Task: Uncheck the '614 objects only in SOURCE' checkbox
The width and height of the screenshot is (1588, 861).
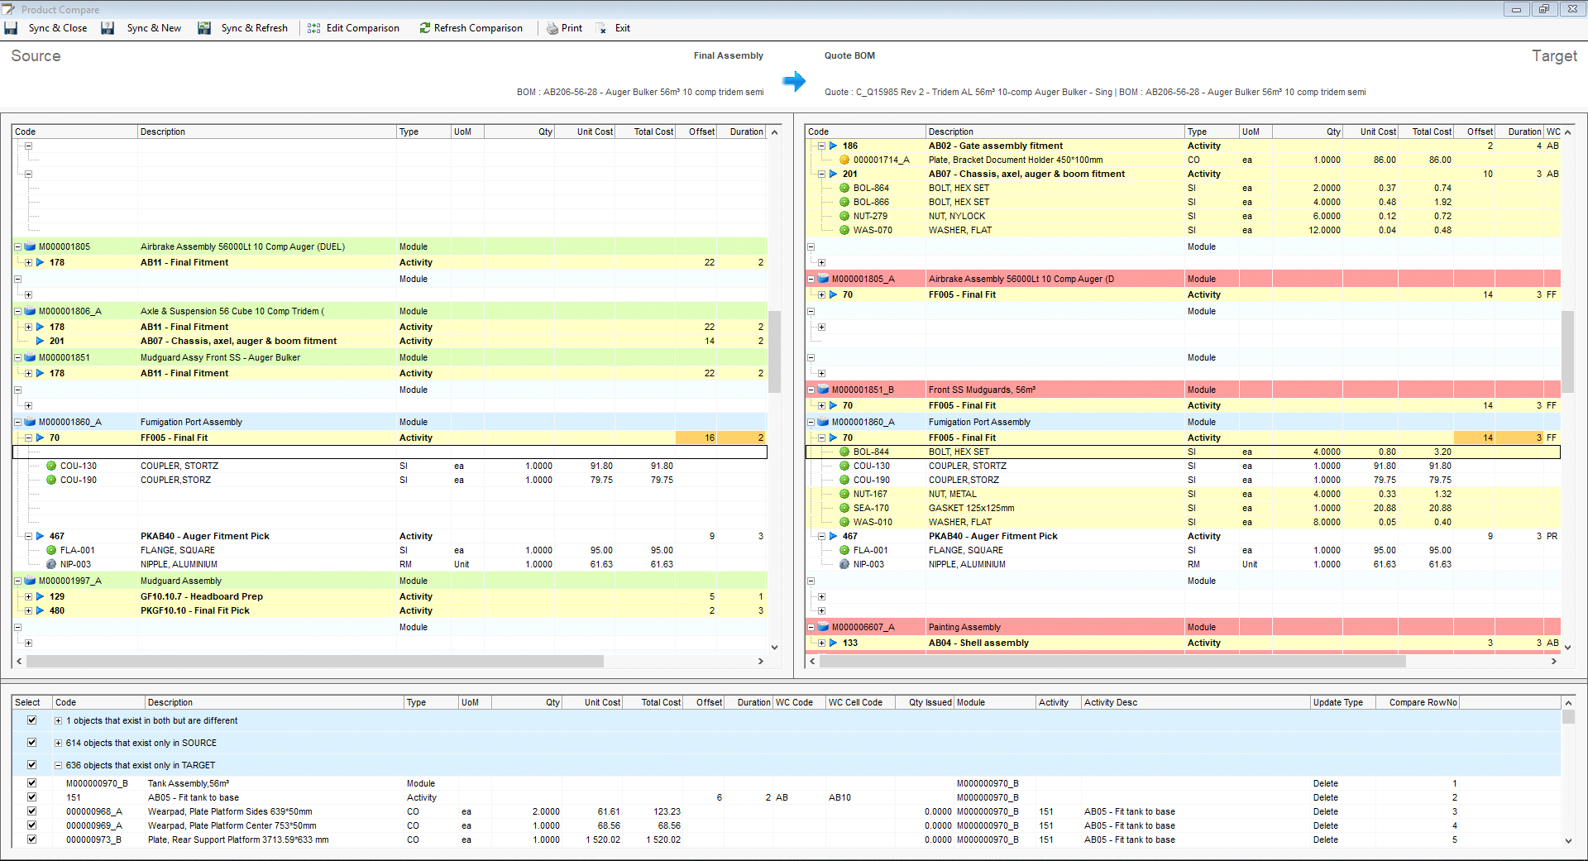Action: click(32, 743)
